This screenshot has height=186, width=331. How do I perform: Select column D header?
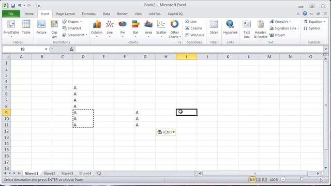(83, 57)
